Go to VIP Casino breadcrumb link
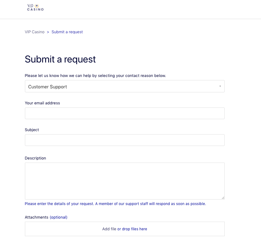The width and height of the screenshot is (261, 242). [x=35, y=32]
